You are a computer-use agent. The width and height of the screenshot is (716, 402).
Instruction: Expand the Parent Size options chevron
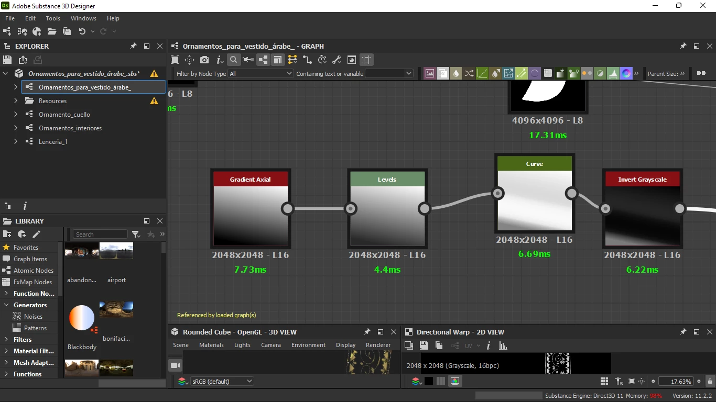coord(682,73)
